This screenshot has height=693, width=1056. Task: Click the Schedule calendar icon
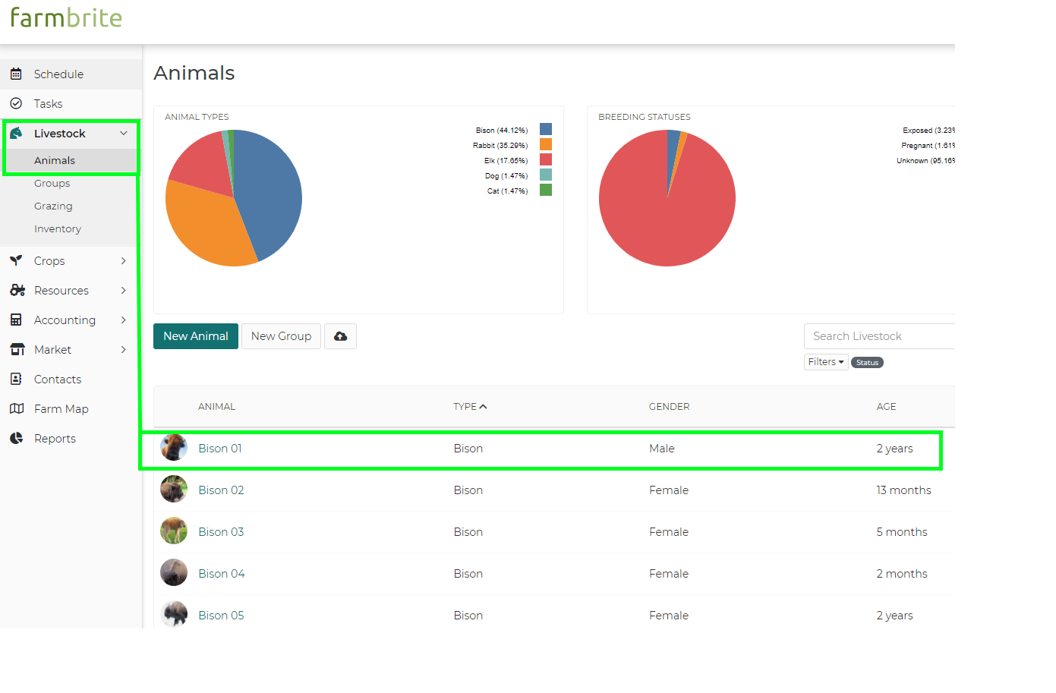[16, 74]
